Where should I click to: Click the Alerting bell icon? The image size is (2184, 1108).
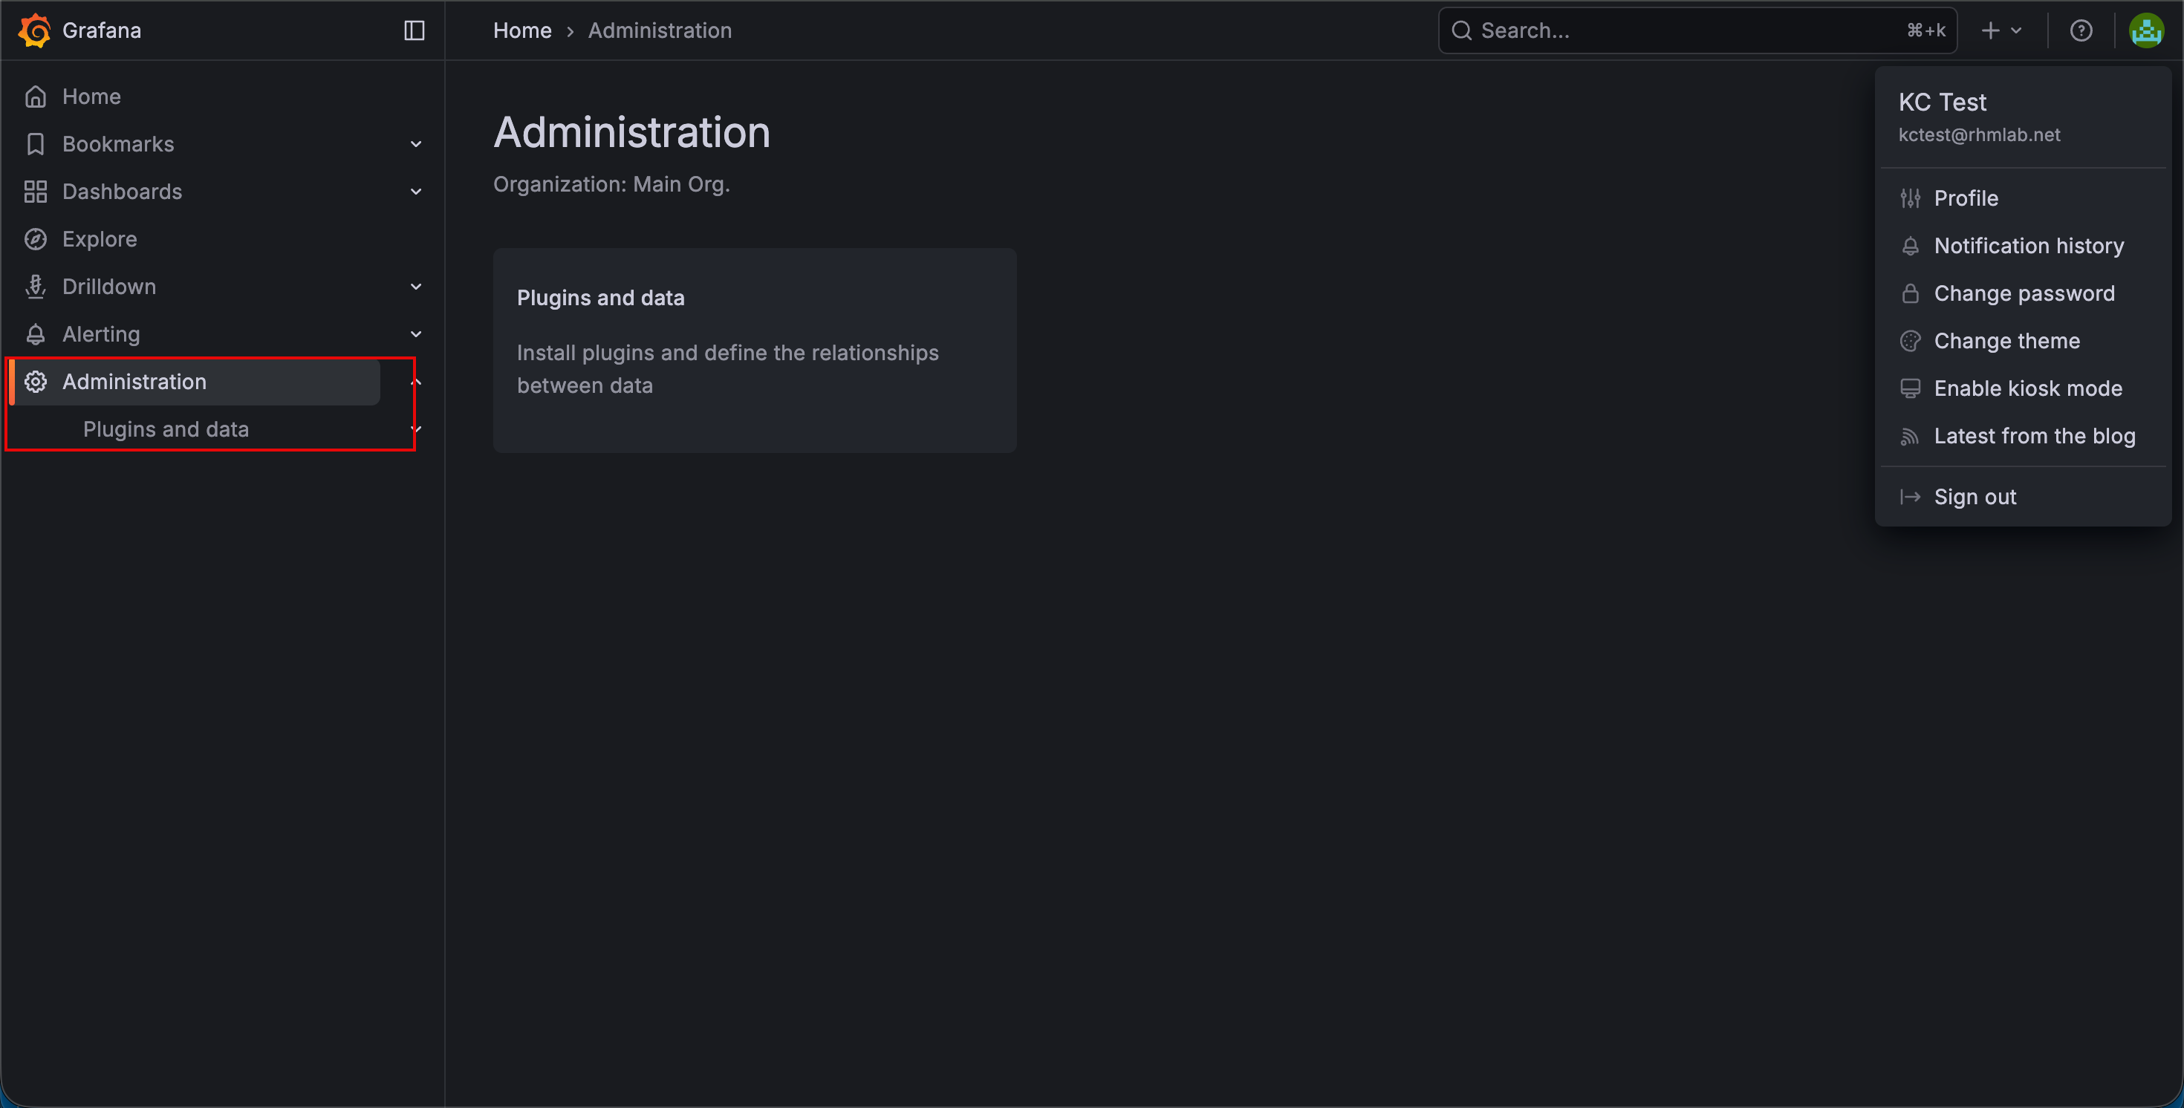click(x=35, y=333)
